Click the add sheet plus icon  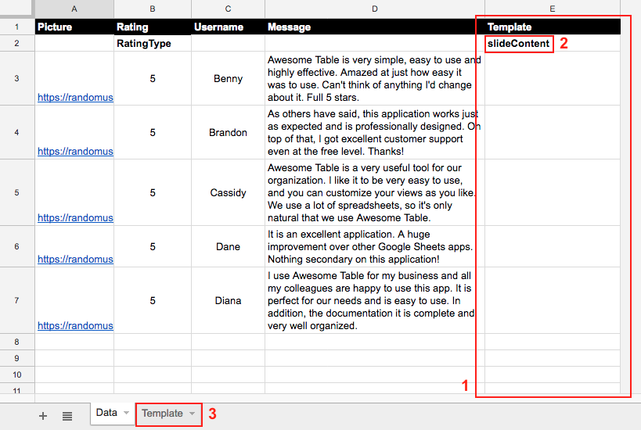(x=43, y=416)
